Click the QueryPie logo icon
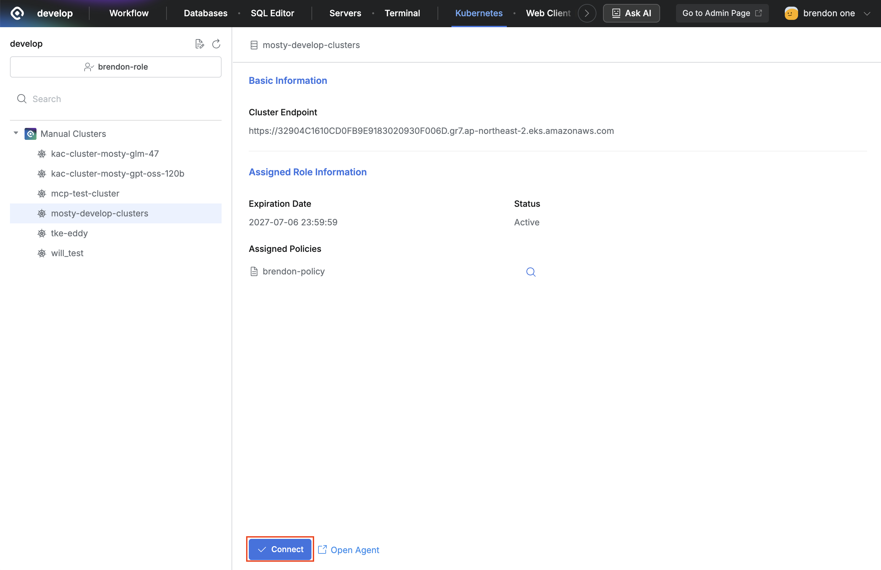The width and height of the screenshot is (881, 570). click(17, 13)
